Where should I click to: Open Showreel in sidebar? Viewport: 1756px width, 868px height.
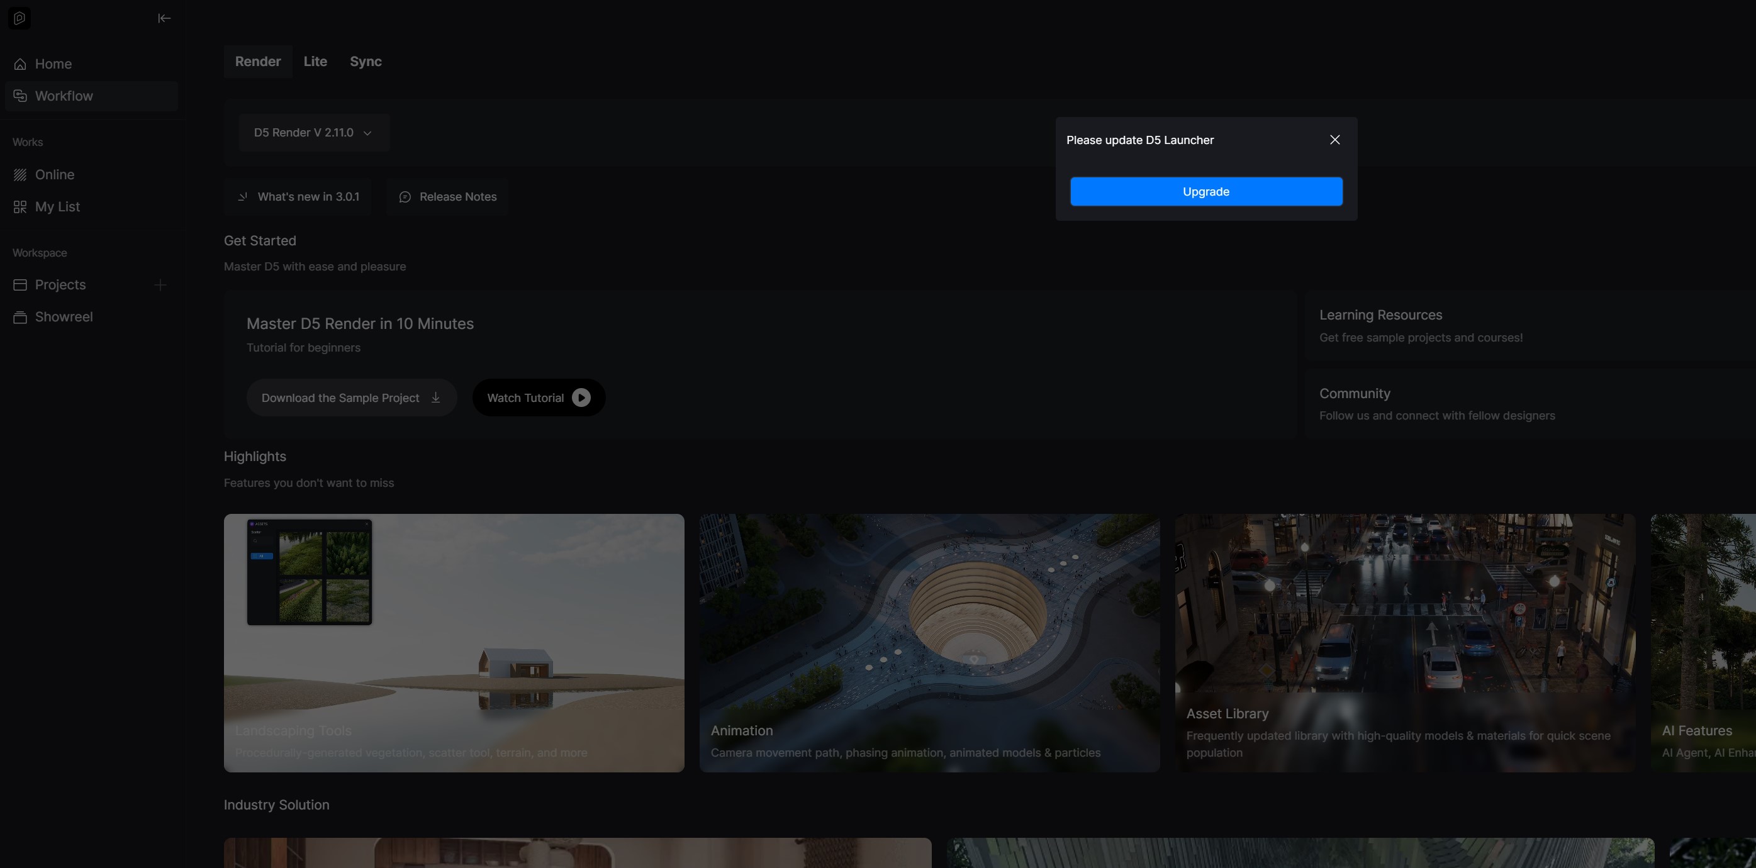pos(64,317)
